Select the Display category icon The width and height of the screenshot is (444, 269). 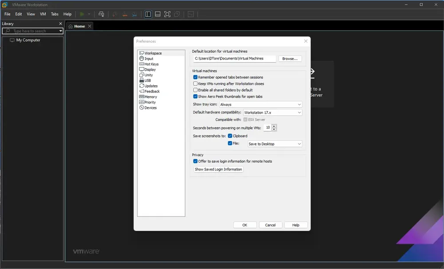click(x=142, y=69)
